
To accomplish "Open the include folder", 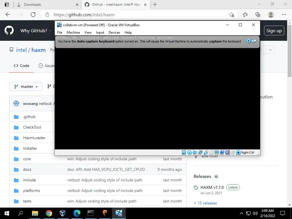I will (29, 180).
